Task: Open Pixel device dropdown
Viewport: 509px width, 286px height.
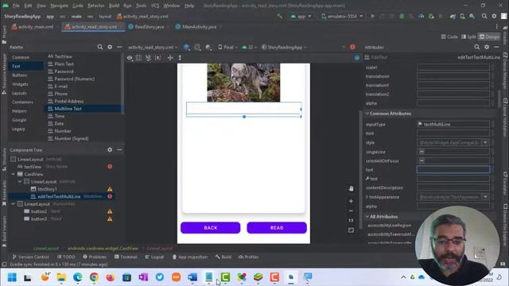Action: [x=228, y=48]
